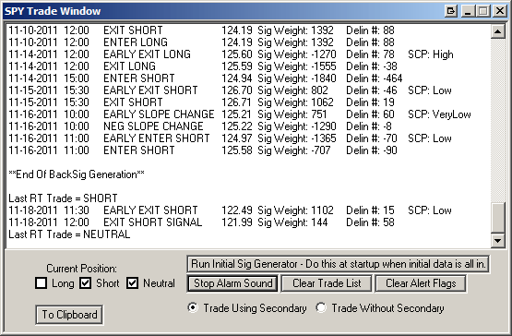This screenshot has width=512, height=336.
Task: Click ENTER SHORT row at 125.58
Action: click(203, 150)
